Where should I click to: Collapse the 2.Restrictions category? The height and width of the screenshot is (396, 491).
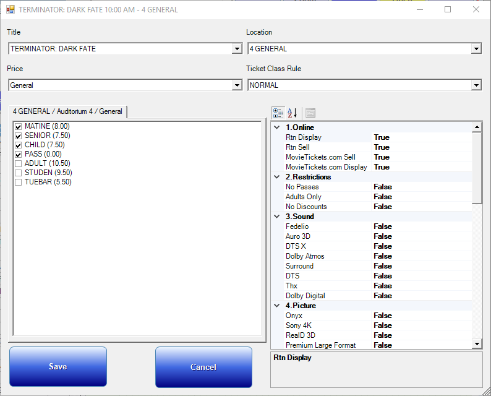(277, 177)
